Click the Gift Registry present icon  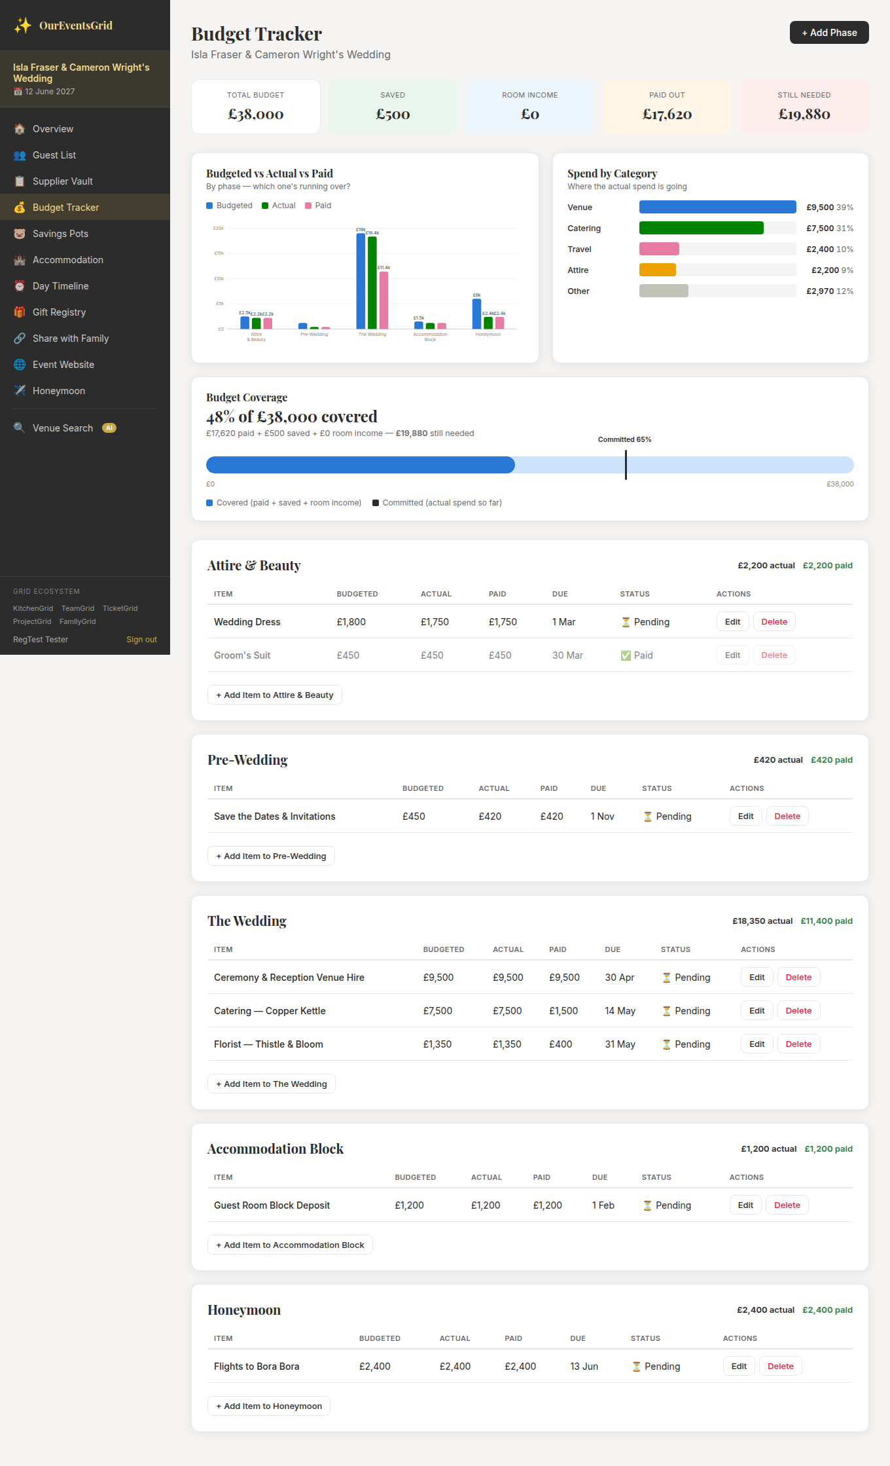pyautogui.click(x=20, y=312)
